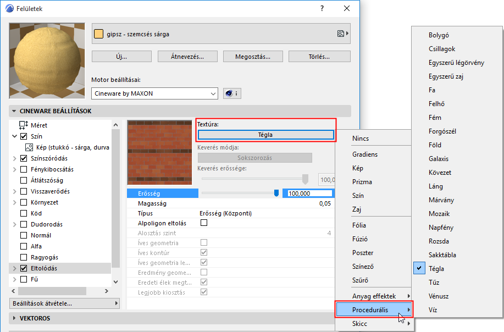Image resolution: width=504 pixels, height=332 pixels.
Task: Choose Zaj in the texture menu
Action: 357,209
